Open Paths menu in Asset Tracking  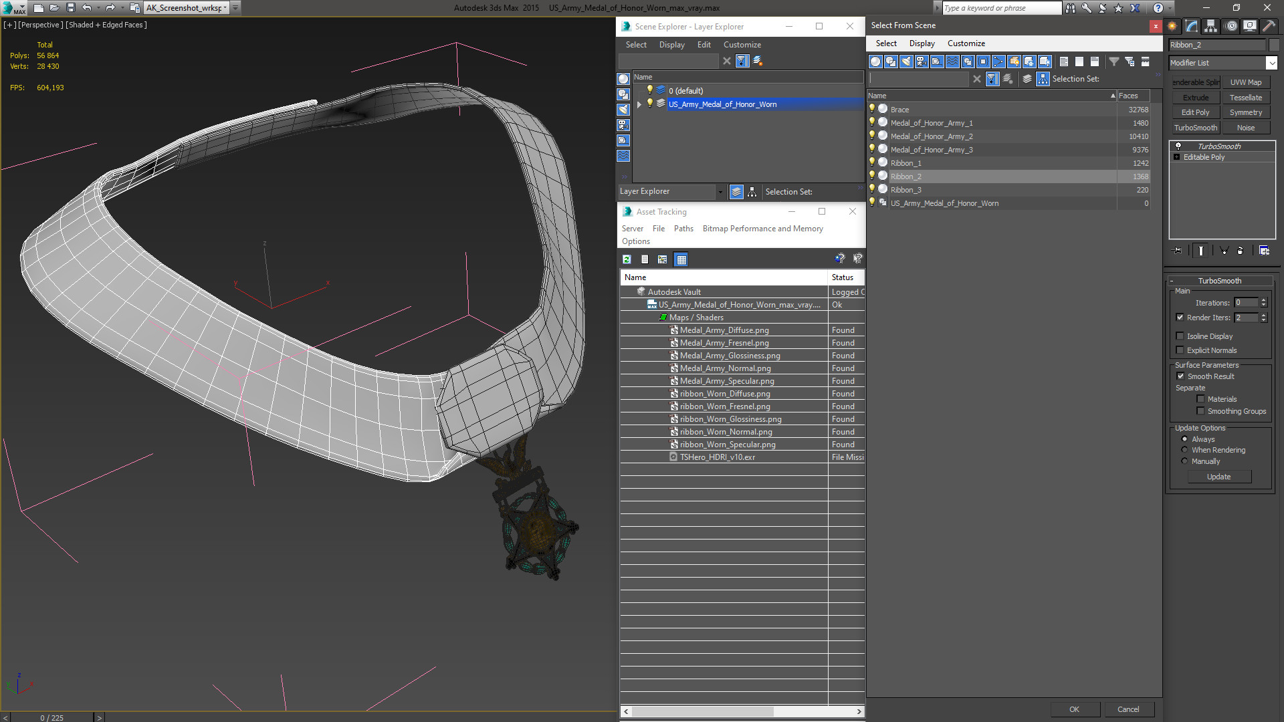[x=683, y=229]
